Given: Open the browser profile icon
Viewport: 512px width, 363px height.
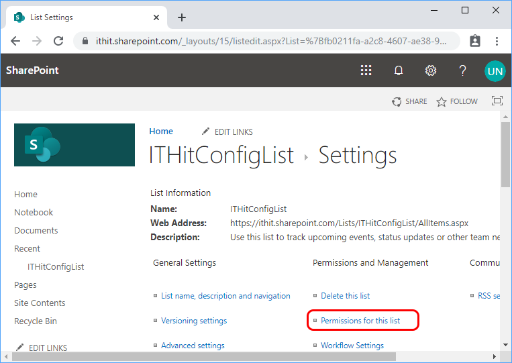Looking at the screenshot, I should [x=475, y=41].
